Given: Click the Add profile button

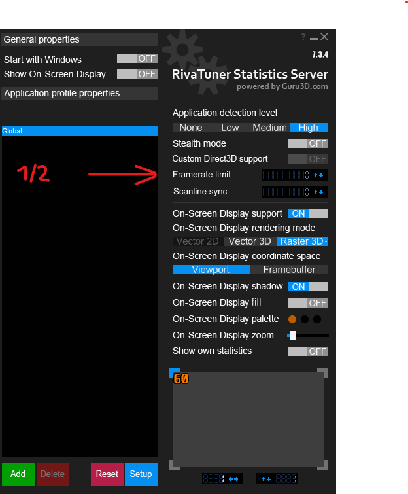Looking at the screenshot, I should pos(18,474).
